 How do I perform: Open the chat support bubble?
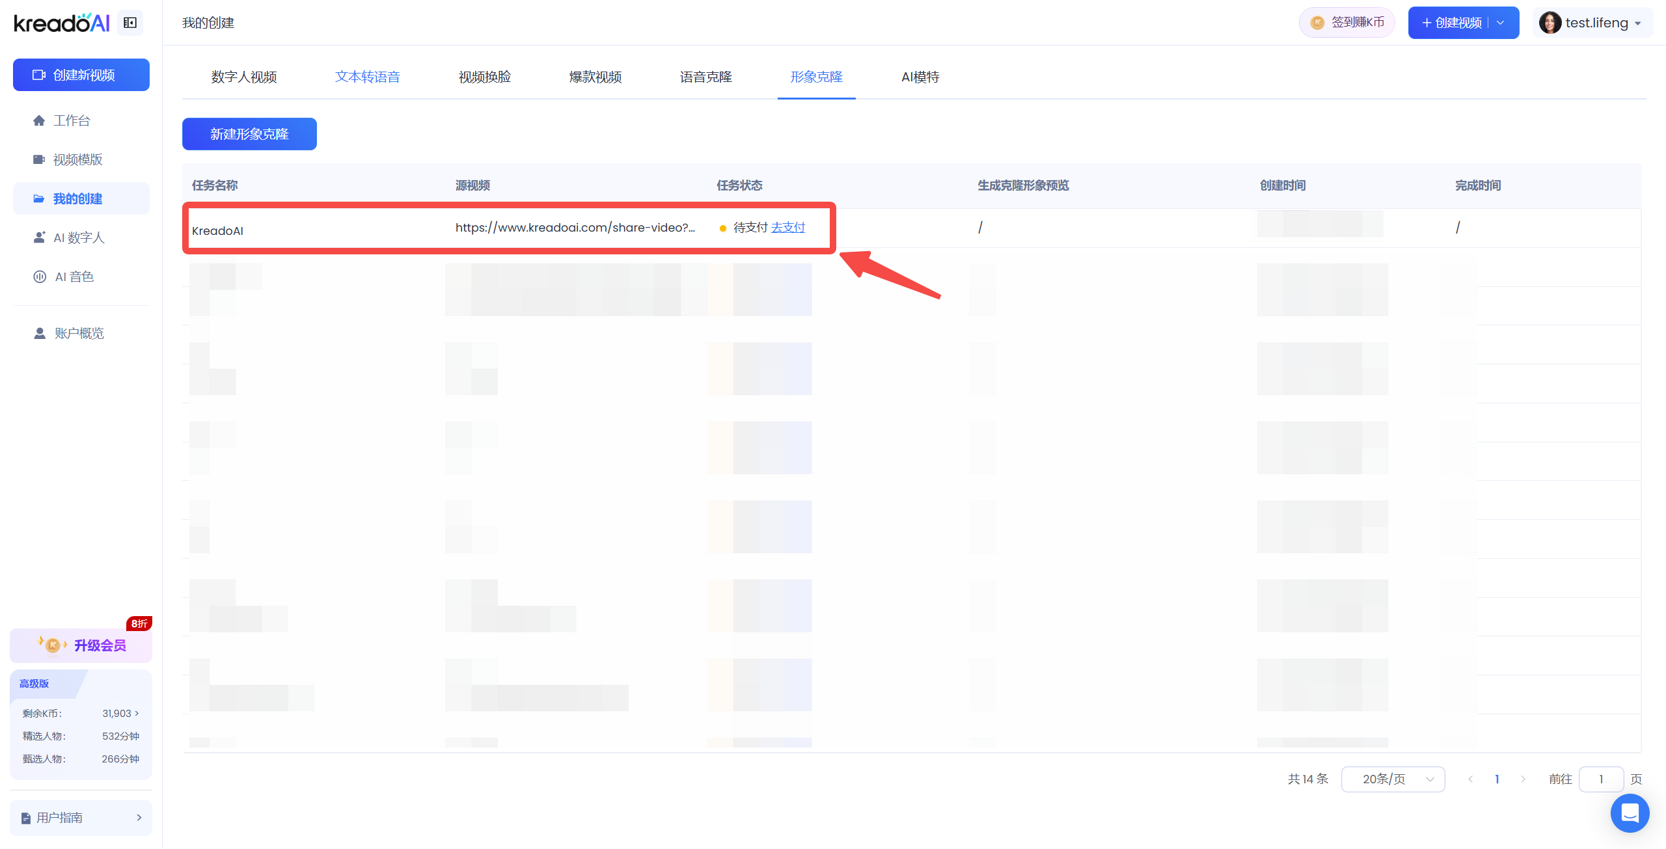1629,813
